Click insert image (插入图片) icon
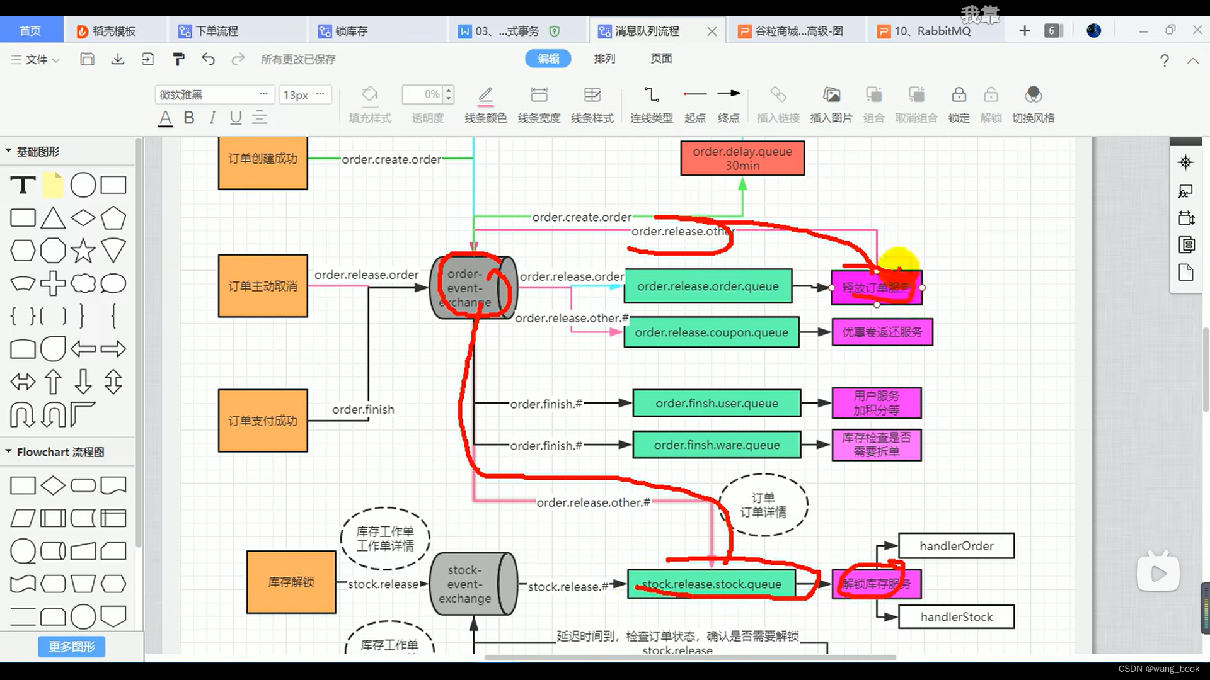This screenshot has height=680, width=1210. [831, 105]
